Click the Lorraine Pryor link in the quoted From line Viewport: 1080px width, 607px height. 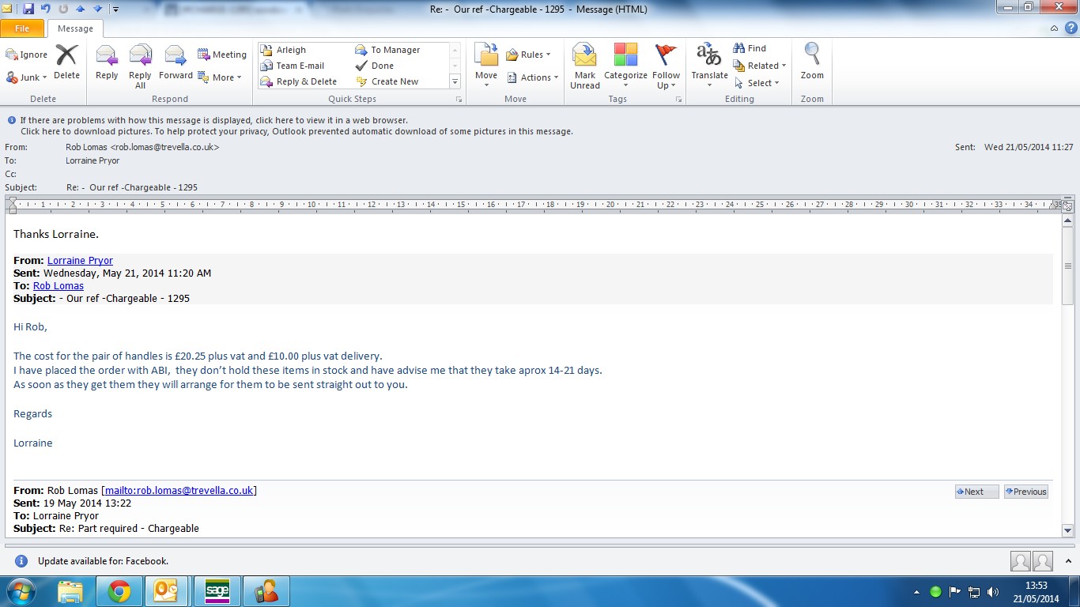click(x=80, y=260)
